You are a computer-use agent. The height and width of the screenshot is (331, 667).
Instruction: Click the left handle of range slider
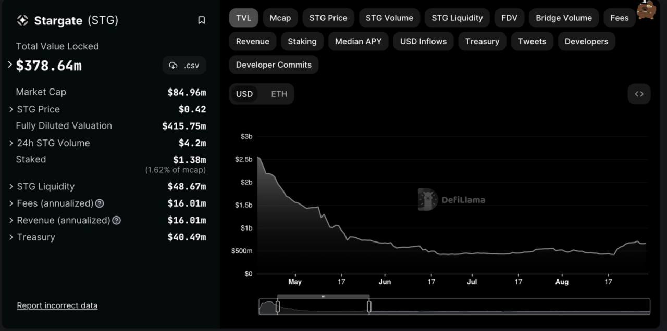click(278, 307)
